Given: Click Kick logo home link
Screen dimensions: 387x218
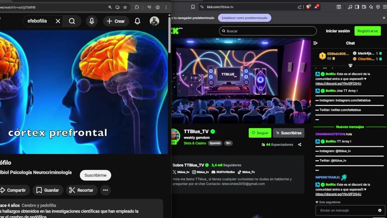Looking at the screenshot, I should (x=177, y=31).
